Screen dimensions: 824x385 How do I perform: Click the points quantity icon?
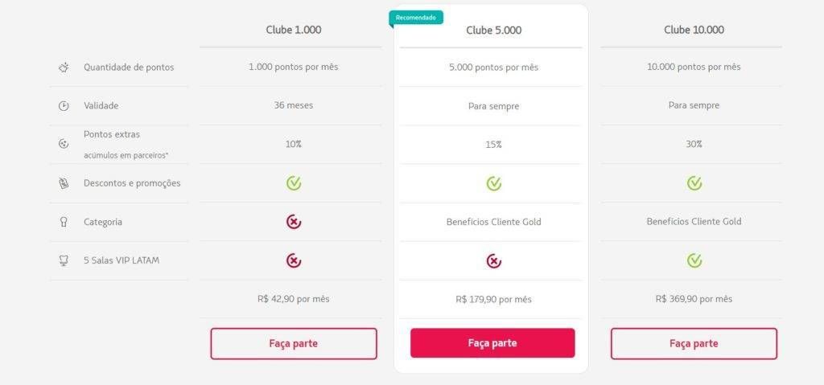click(64, 68)
